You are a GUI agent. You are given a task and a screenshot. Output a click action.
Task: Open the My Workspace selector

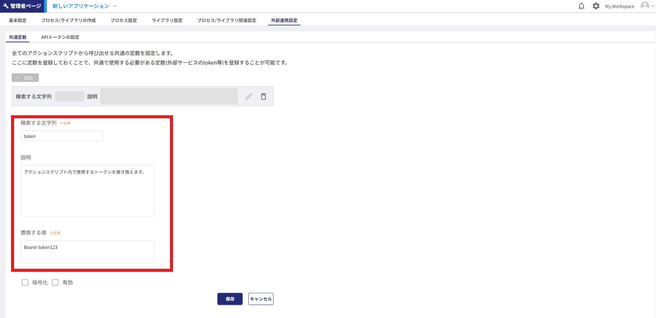pos(619,6)
